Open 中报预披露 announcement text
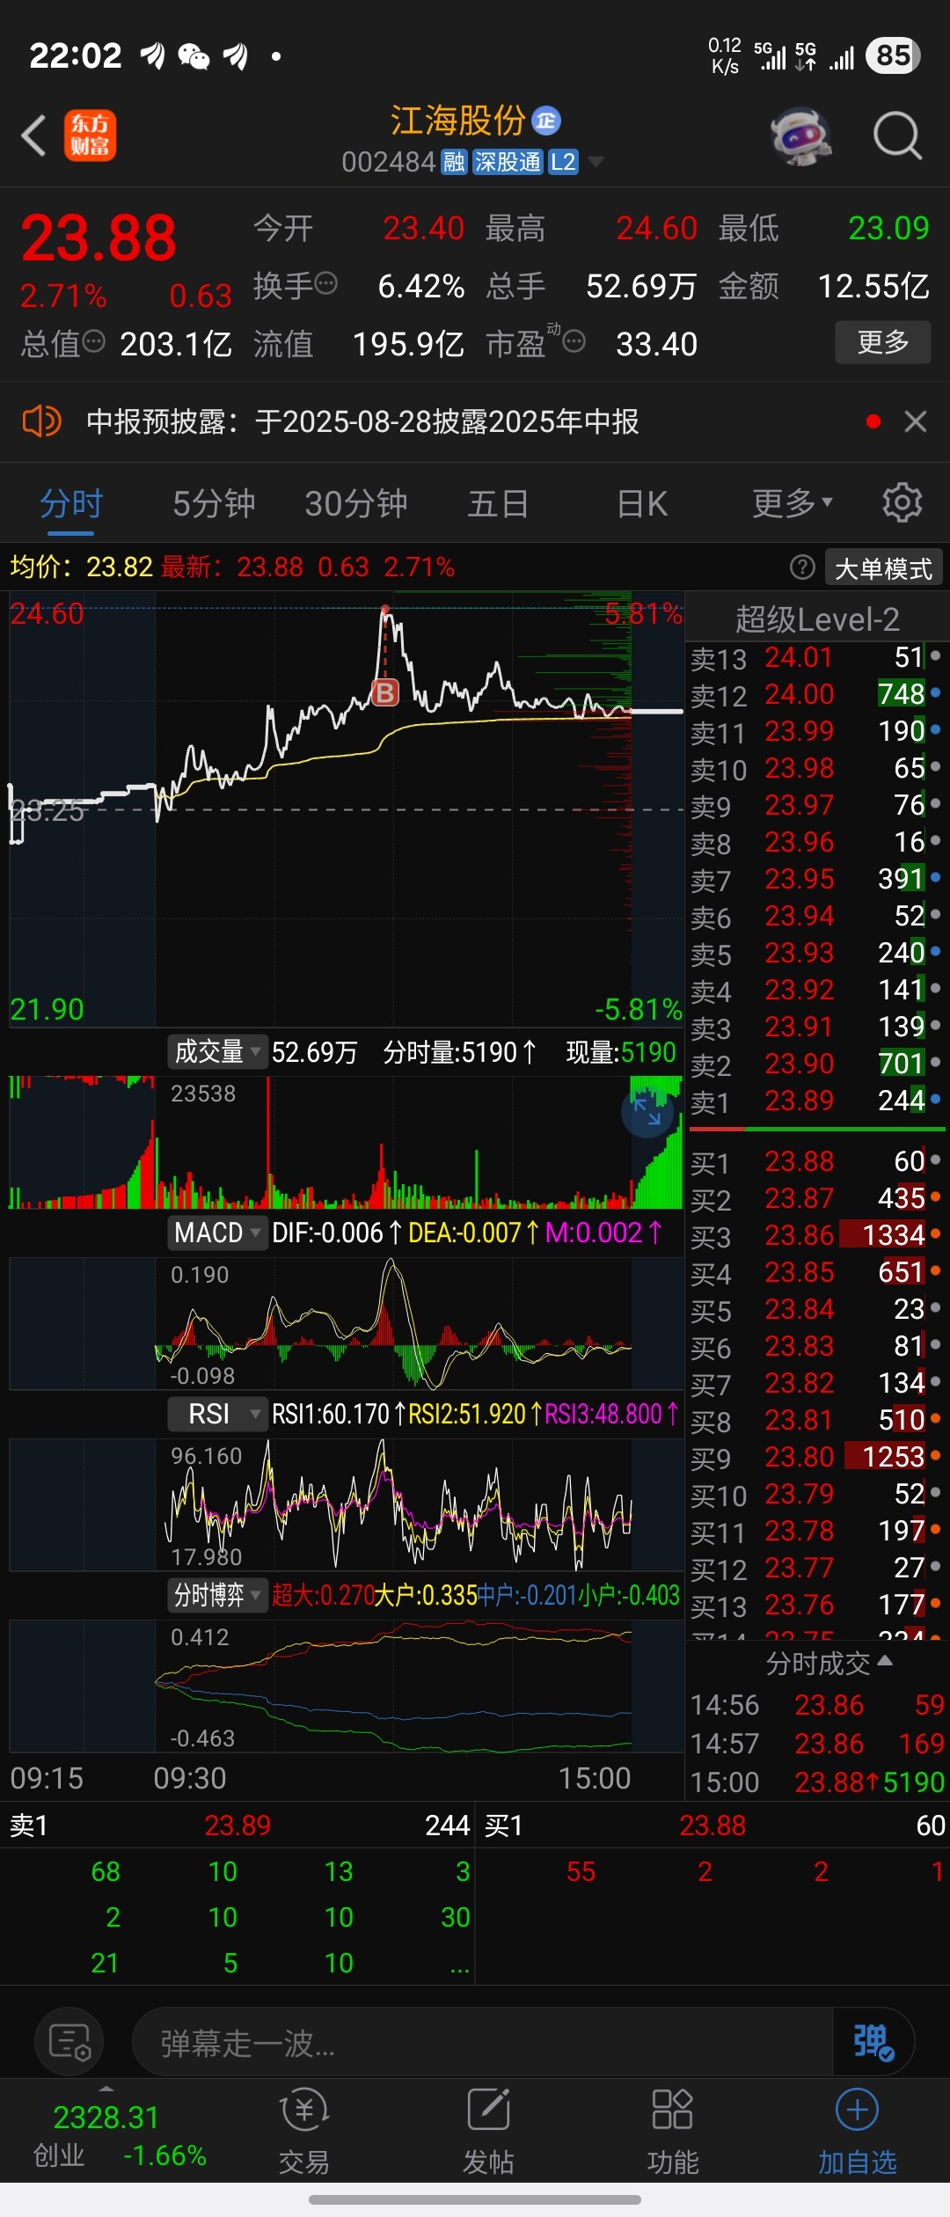Viewport: 950px width, 2217px height. point(362,421)
